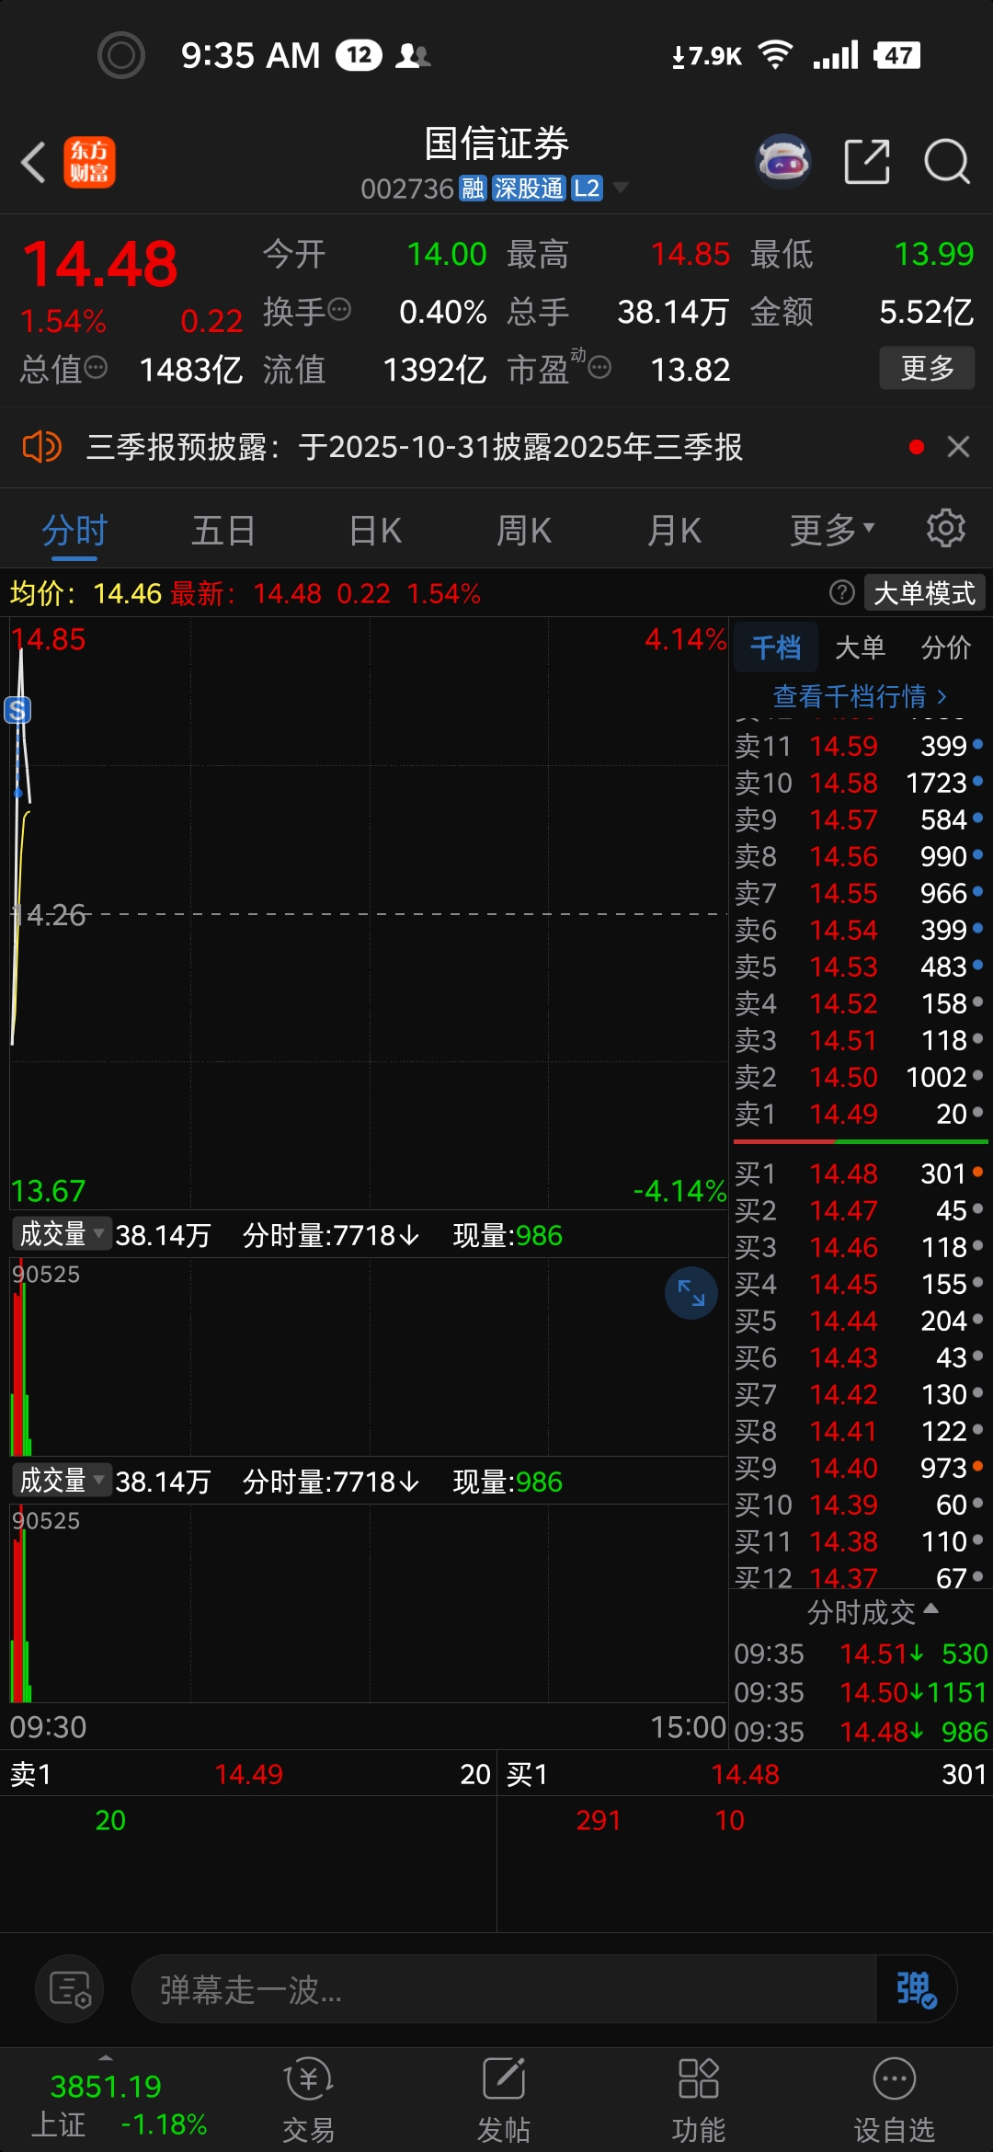Open the 更多 chart period dropdown
993x2152 pixels.
[x=832, y=530]
